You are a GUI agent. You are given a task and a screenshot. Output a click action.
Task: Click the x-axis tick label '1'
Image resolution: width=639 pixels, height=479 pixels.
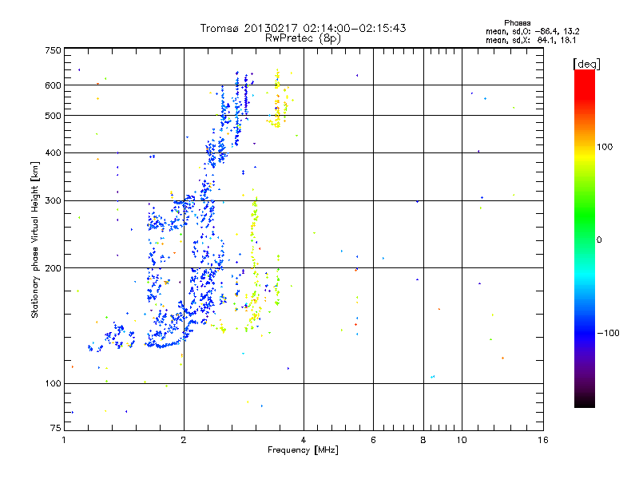(65, 440)
